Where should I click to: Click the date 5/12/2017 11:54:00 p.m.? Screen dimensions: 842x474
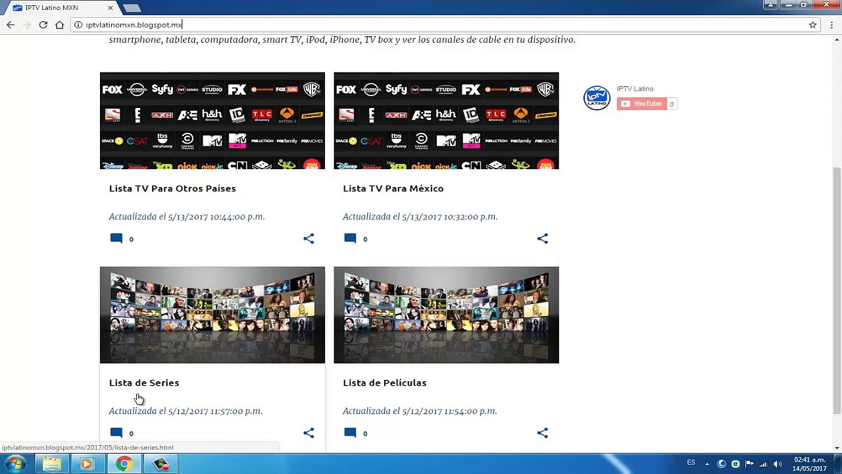click(x=449, y=411)
